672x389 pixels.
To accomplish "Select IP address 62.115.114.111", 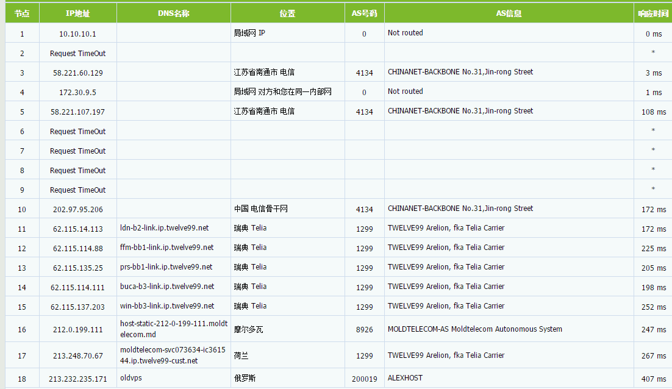I will coord(77,287).
